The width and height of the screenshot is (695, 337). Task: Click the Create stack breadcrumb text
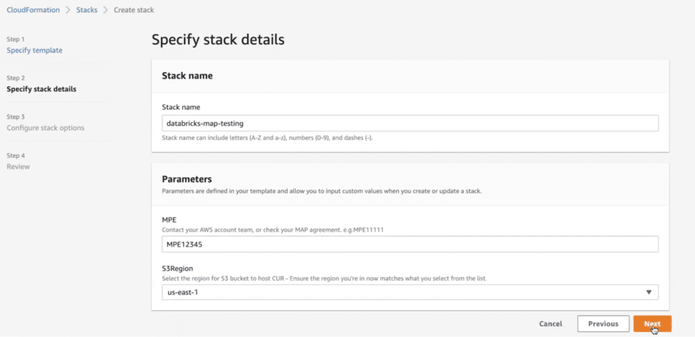coord(134,10)
